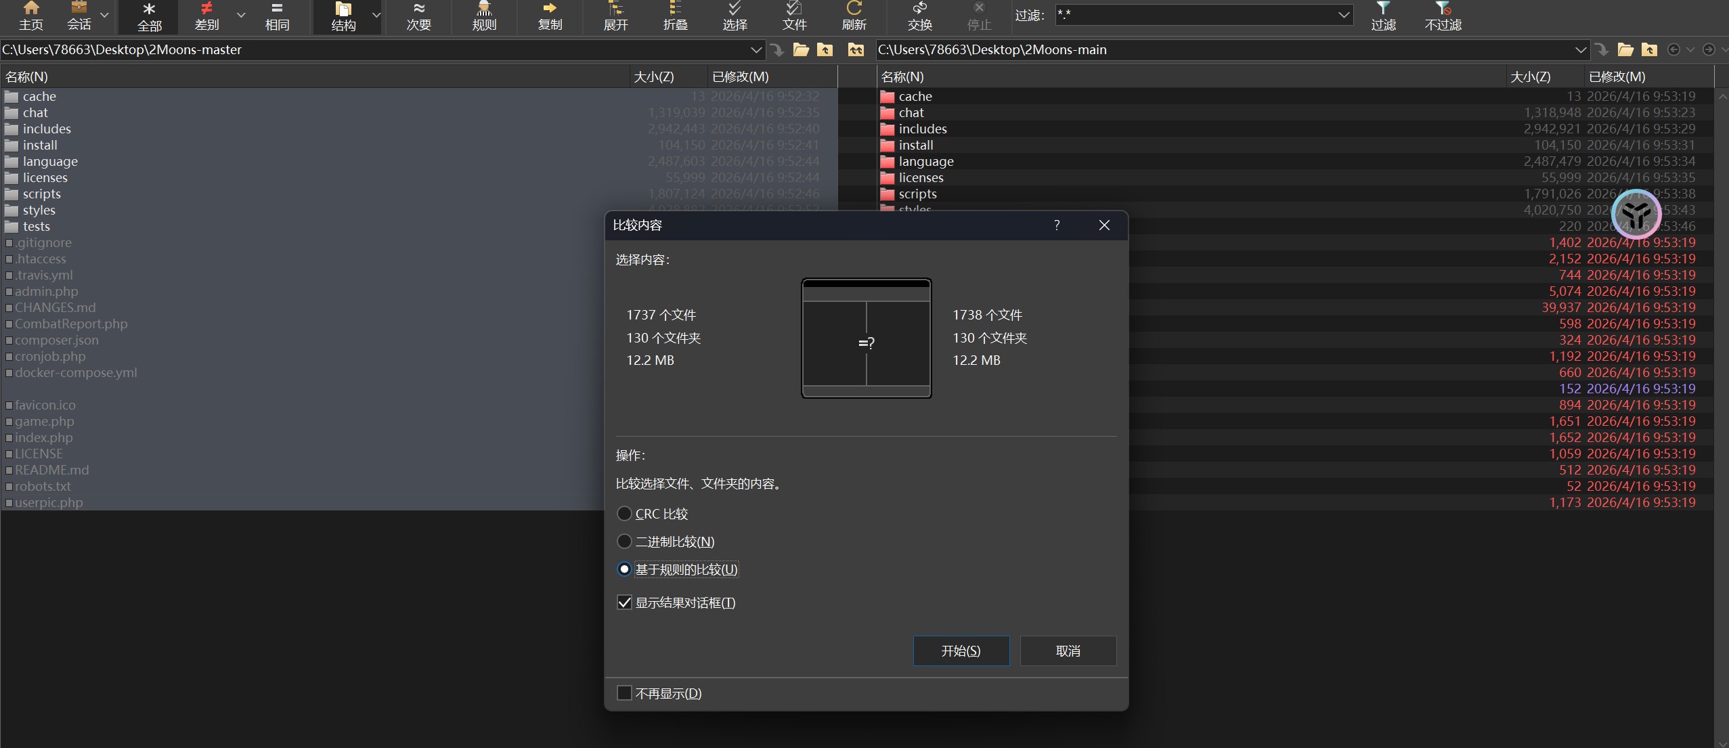Open the 会话 session toolbar button
Screen dimensions: 1729x748
[x=79, y=16]
